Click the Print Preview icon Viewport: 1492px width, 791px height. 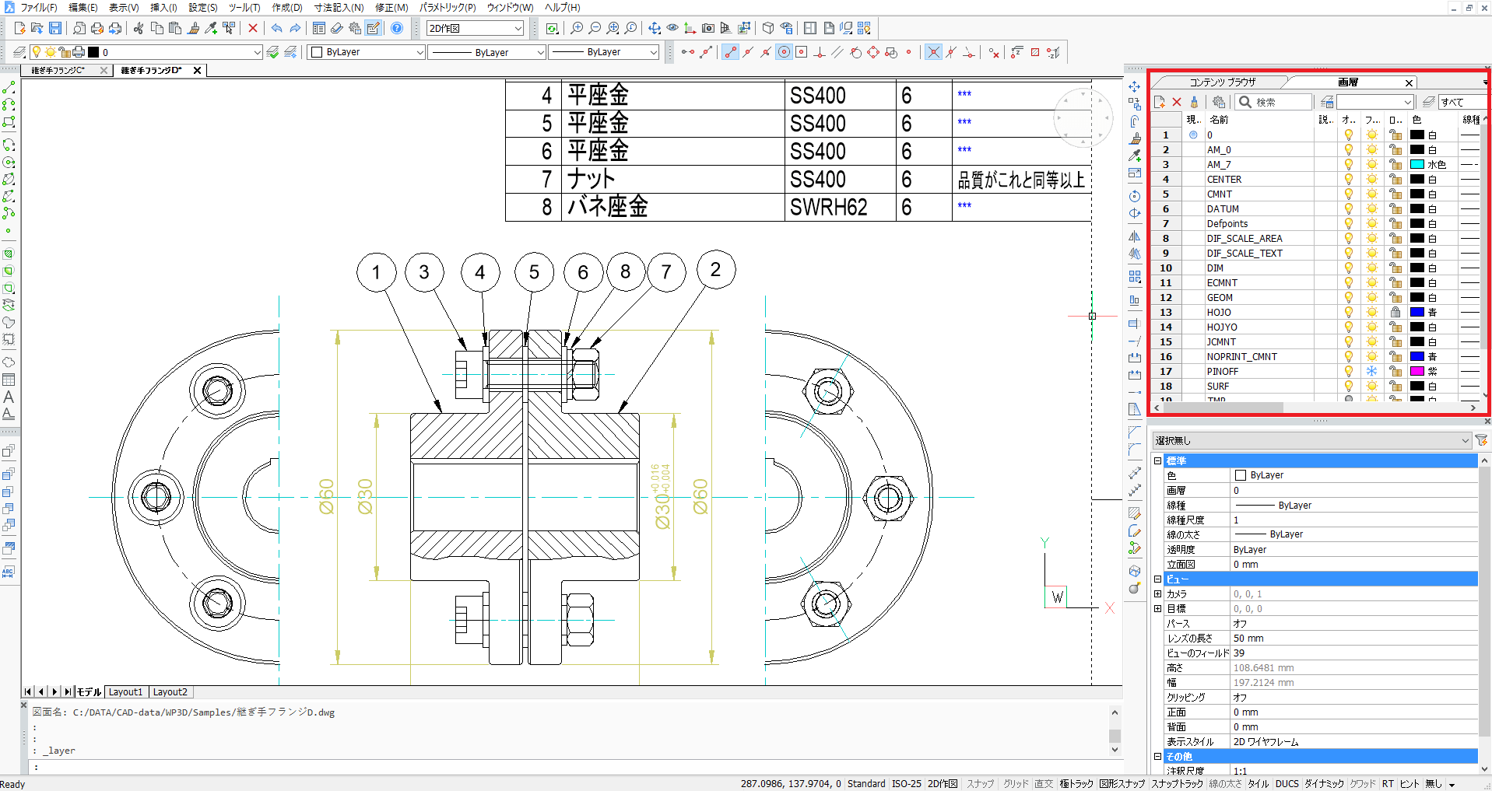pos(79,28)
